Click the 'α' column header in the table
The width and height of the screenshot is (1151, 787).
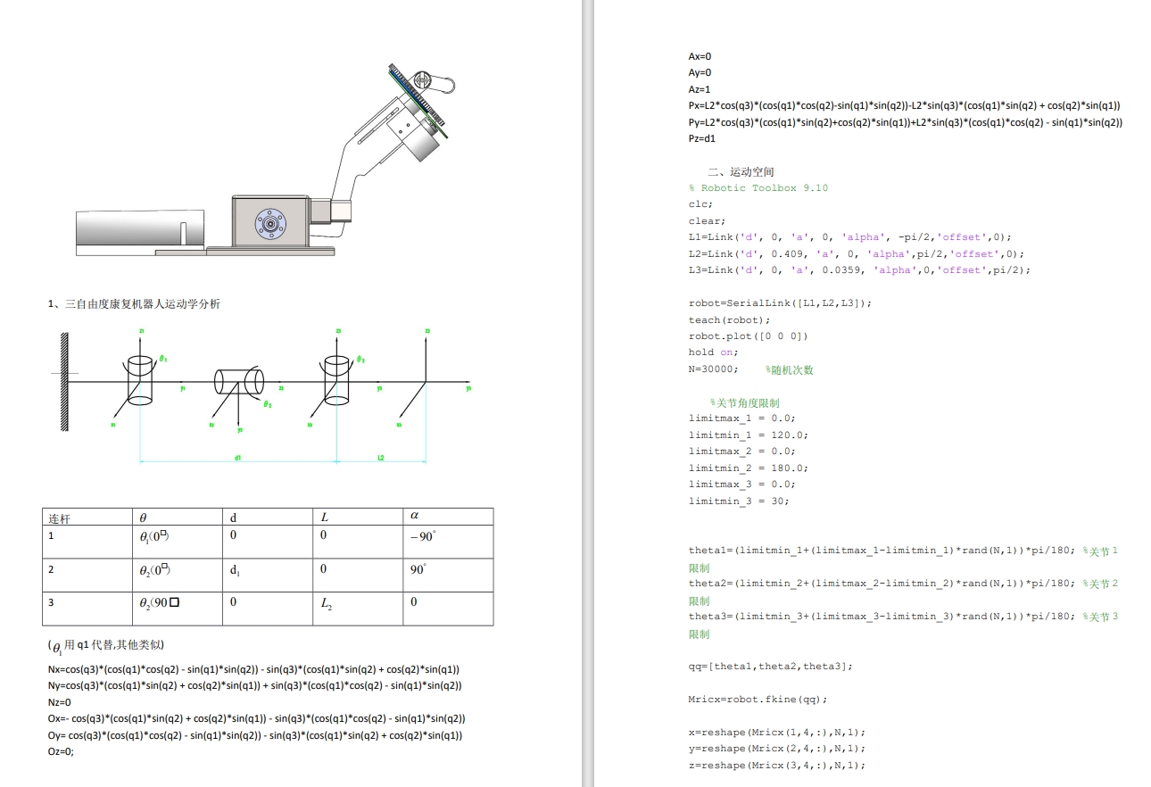(447, 517)
